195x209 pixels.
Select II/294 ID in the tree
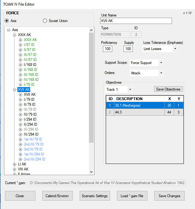(30, 124)
